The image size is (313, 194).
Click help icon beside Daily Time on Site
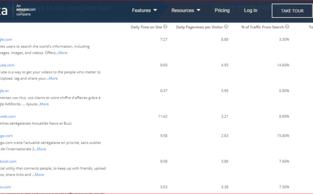(165, 27)
